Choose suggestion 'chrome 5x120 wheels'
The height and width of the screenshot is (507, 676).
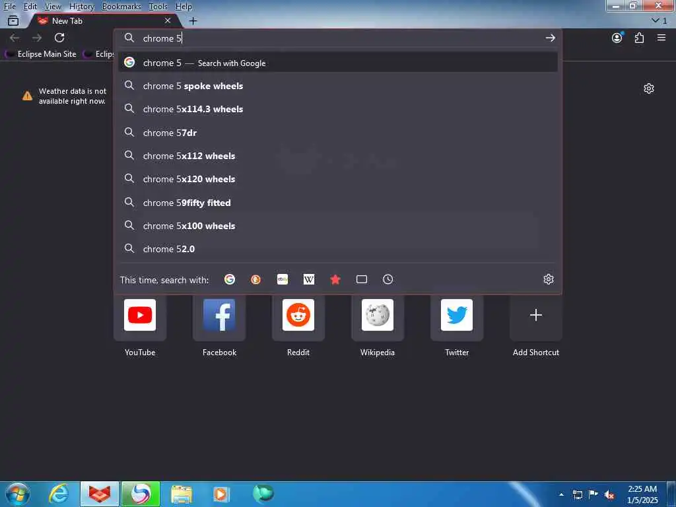(x=338, y=179)
